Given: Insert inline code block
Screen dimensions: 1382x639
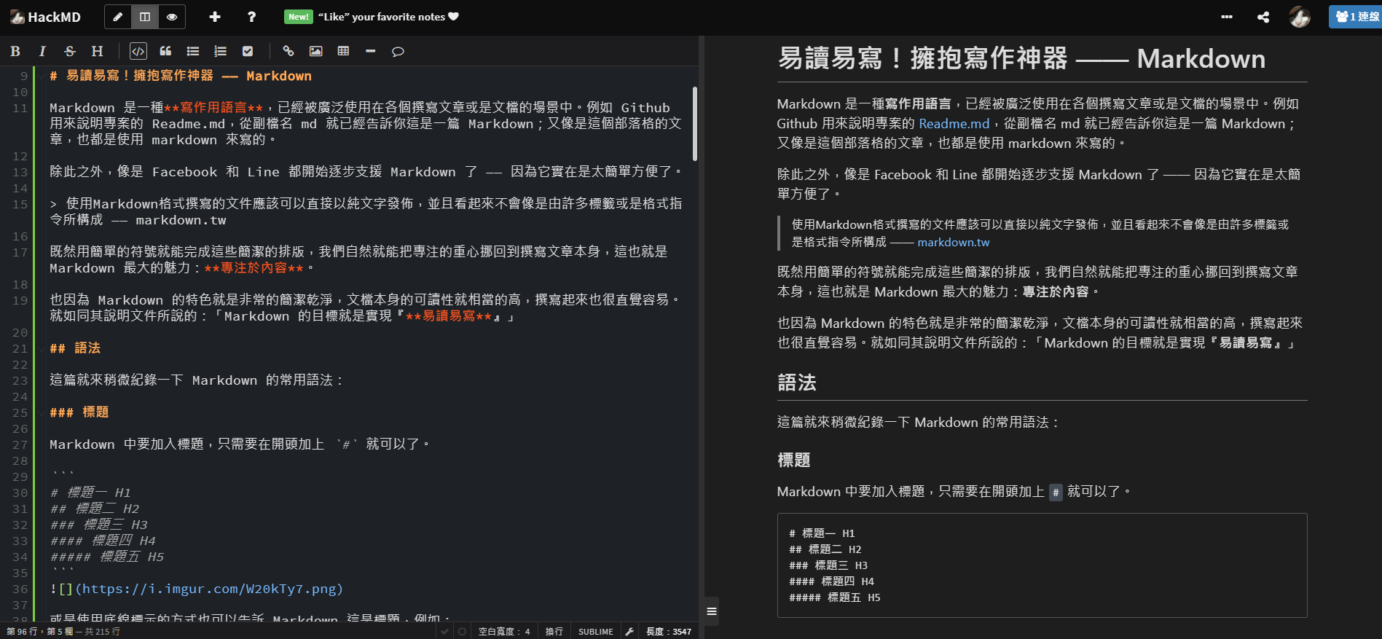Looking at the screenshot, I should click(138, 51).
